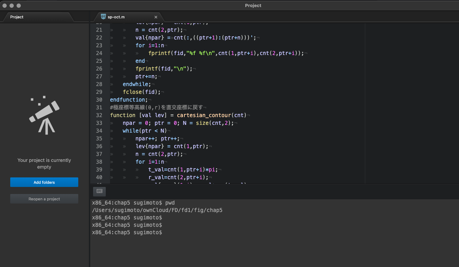Click line number 38 in gutter
Image resolution: width=459 pixels, height=267 pixels.
coord(99,162)
